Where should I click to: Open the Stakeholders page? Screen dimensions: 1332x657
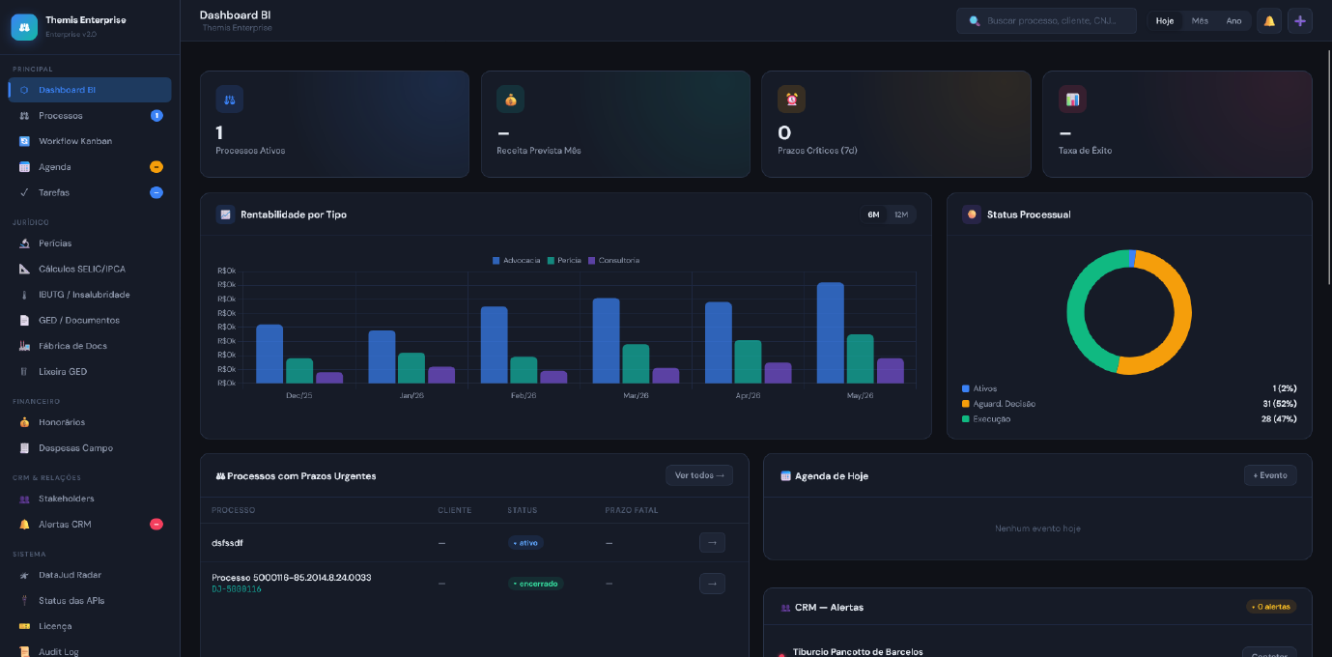coord(90,499)
